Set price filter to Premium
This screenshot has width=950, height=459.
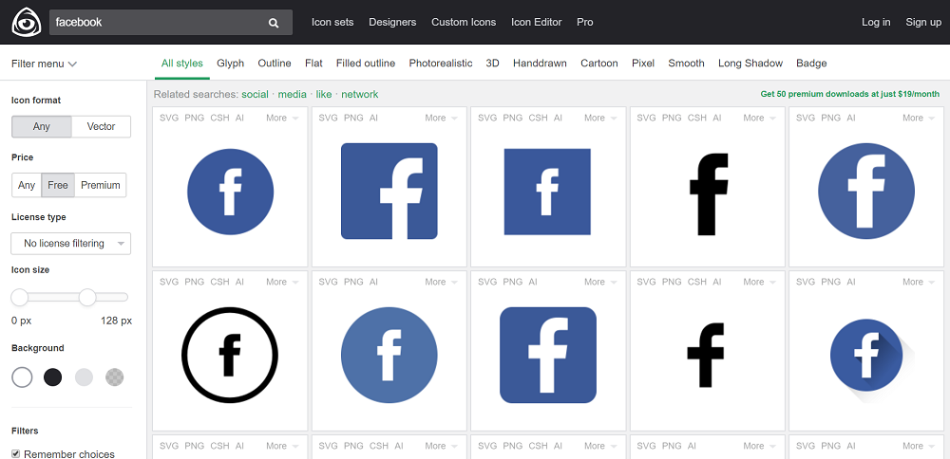101,185
